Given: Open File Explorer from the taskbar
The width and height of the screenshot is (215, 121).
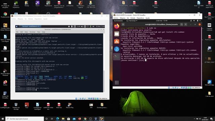Looking at the screenshot, I should click(x=63, y=119).
